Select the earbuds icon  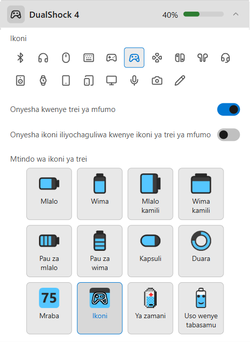coord(203,58)
